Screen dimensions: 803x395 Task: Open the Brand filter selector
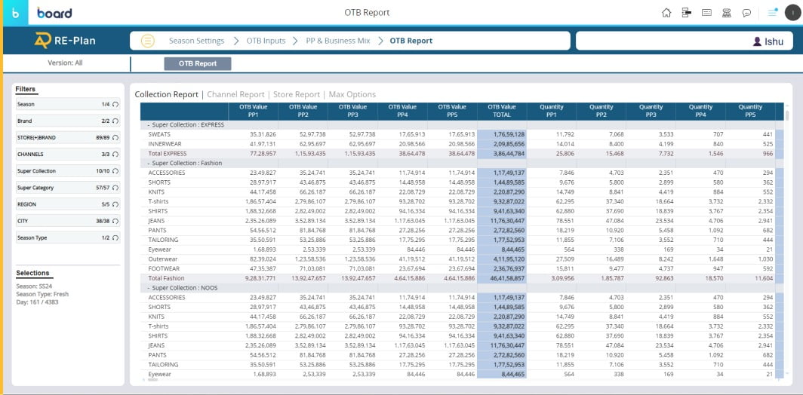(x=68, y=121)
